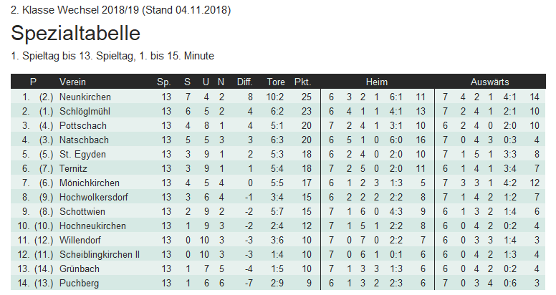Click the Natschbach club name

(x=83, y=140)
